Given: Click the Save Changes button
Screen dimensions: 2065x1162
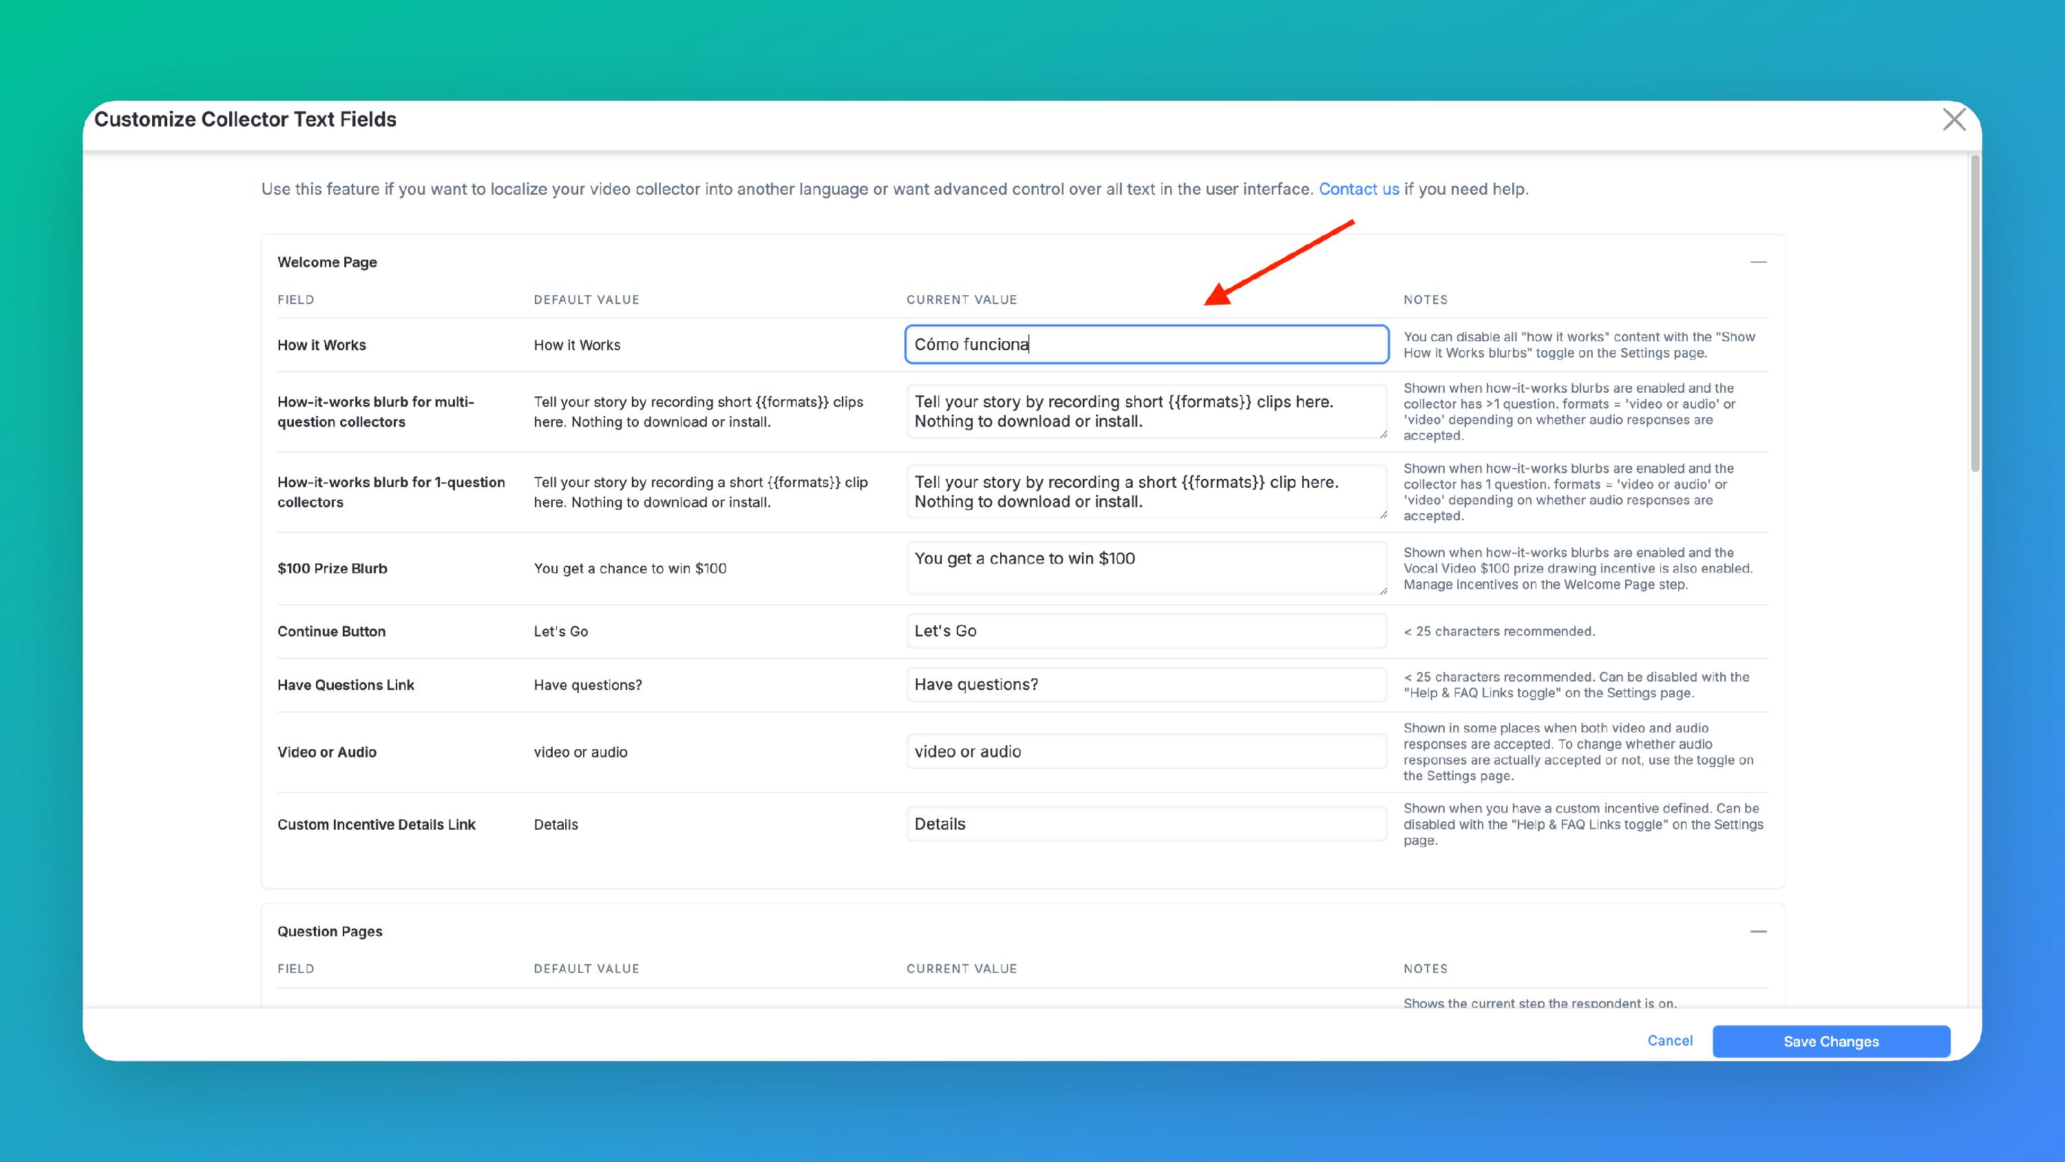Looking at the screenshot, I should [x=1830, y=1041].
